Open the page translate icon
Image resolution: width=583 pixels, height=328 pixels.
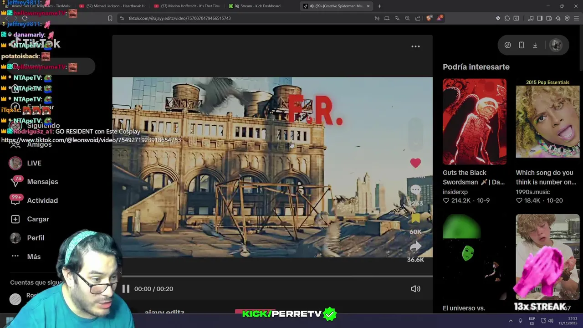coord(397,18)
